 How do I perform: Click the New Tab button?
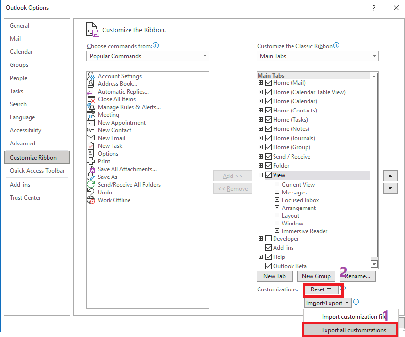point(275,276)
